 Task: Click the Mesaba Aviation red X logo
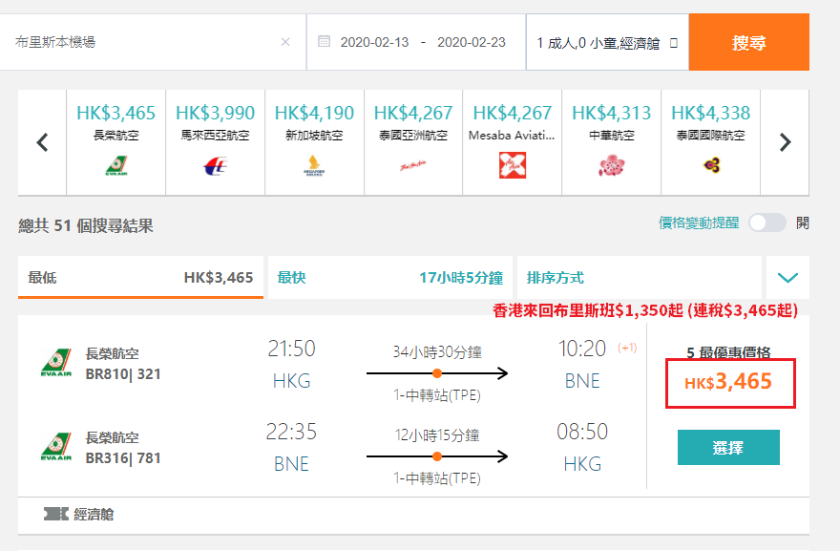click(x=513, y=165)
